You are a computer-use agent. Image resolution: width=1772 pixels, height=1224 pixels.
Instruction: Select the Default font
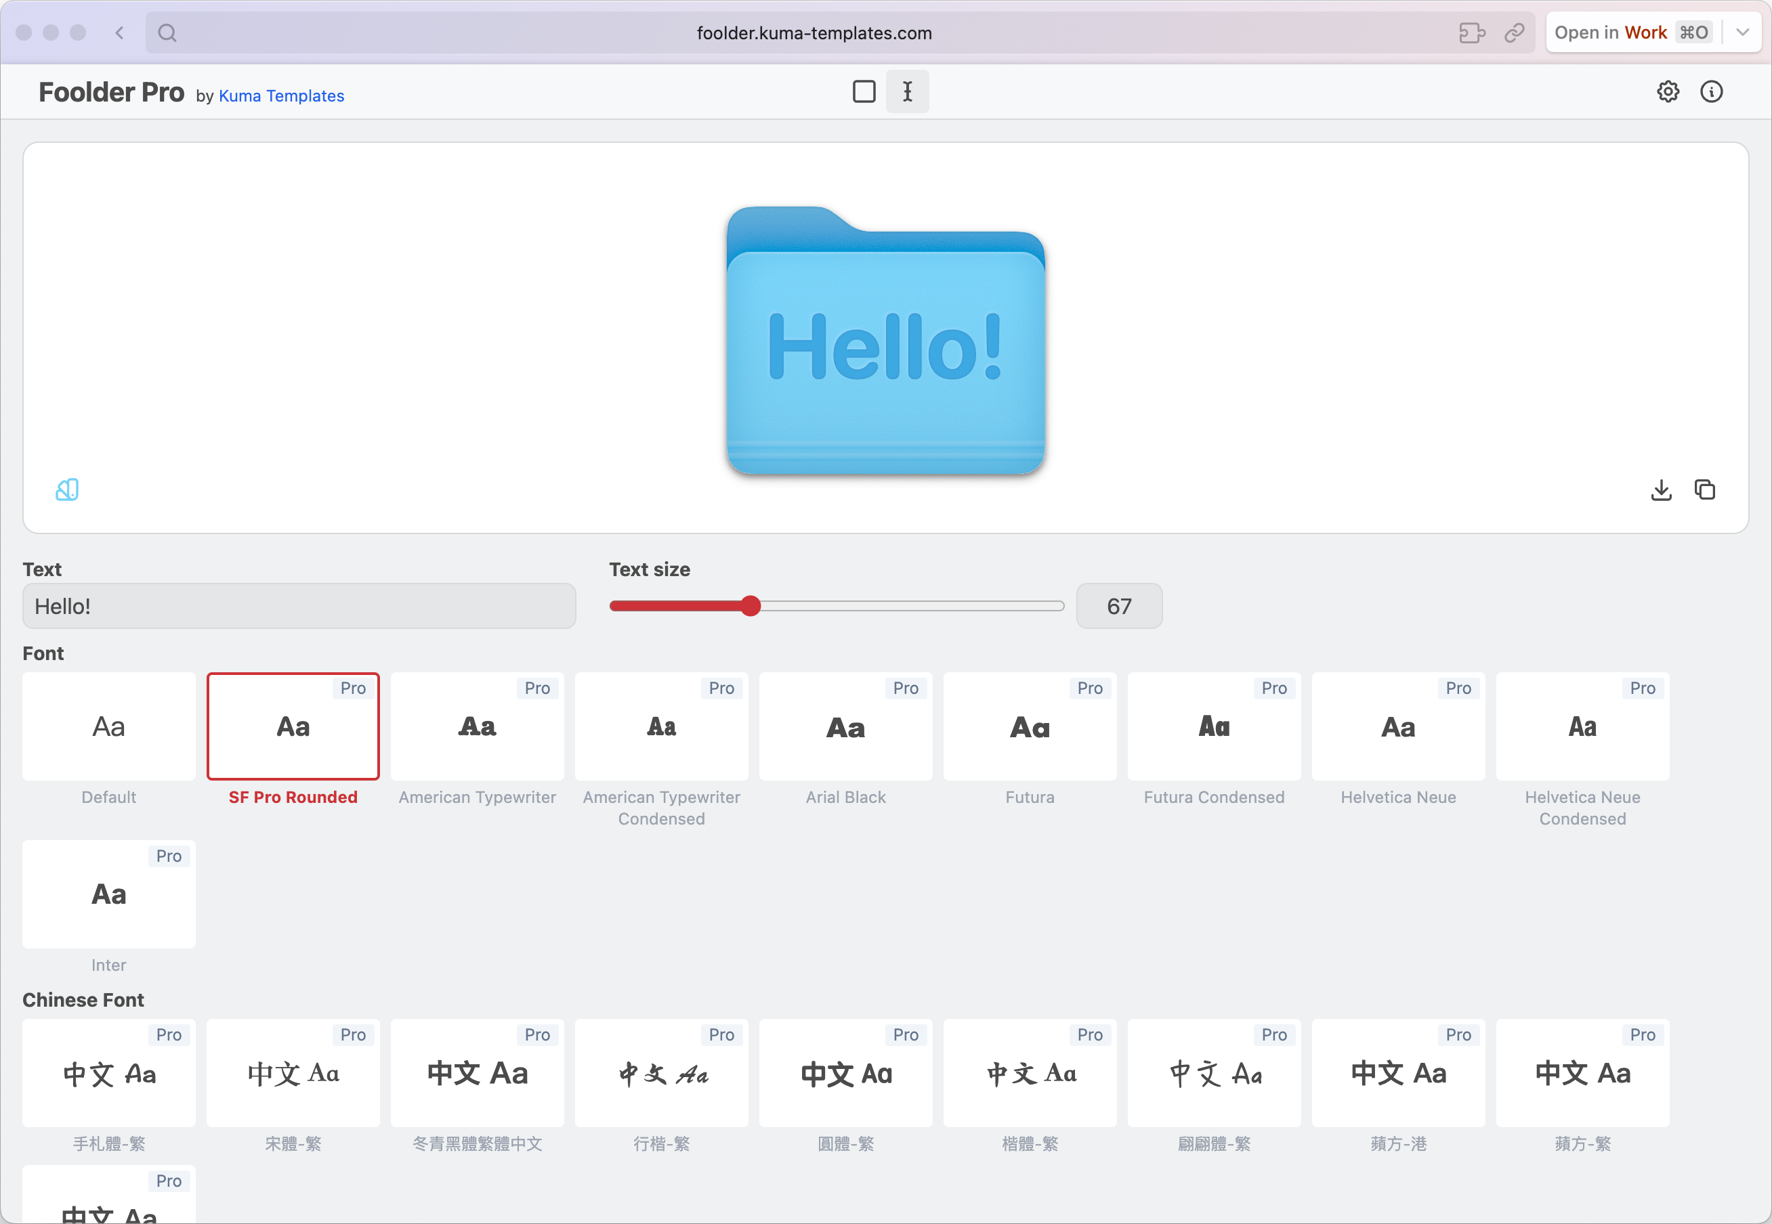pos(109,726)
